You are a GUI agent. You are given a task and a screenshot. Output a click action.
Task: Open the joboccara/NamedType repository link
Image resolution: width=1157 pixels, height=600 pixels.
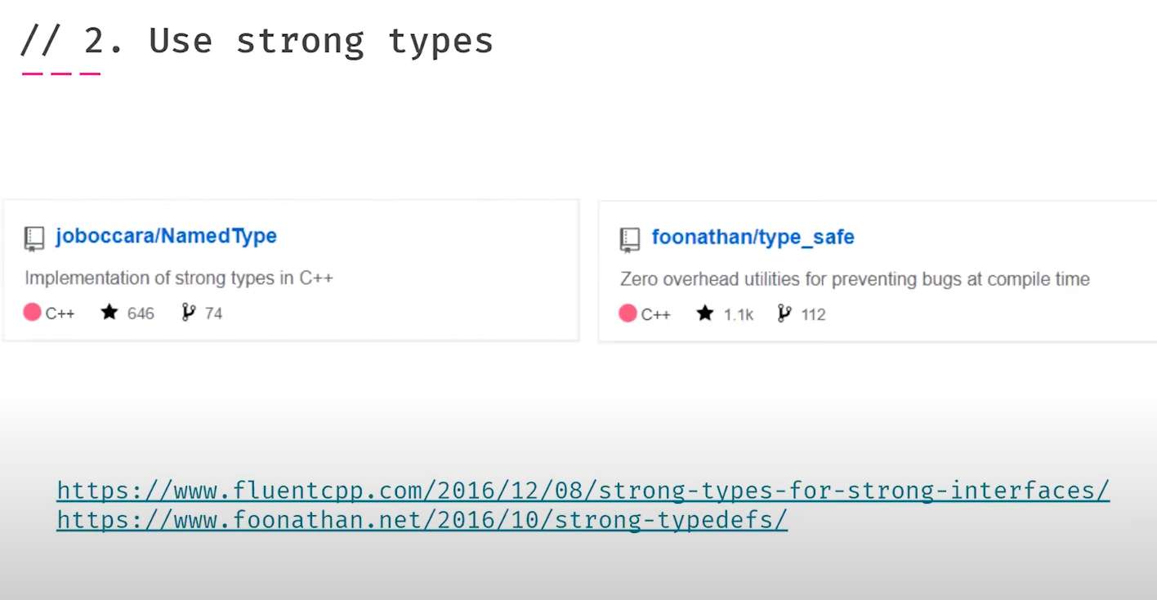[166, 236]
